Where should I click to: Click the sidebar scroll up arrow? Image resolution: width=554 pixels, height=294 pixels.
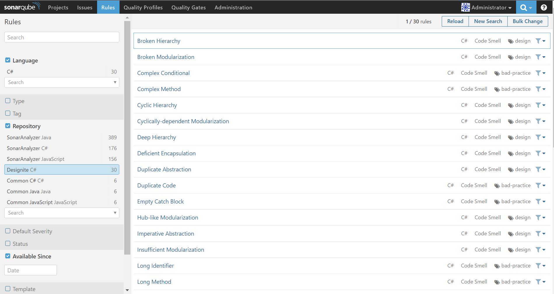[x=127, y=18]
